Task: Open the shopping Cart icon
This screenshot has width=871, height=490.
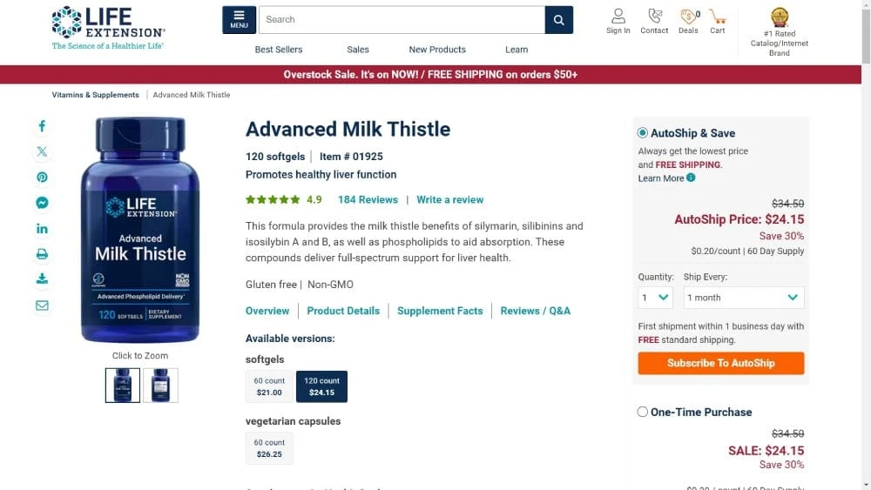Action: point(717,21)
